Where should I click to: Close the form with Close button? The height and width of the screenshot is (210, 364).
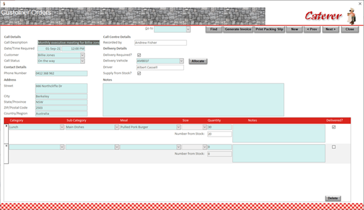(x=349, y=29)
